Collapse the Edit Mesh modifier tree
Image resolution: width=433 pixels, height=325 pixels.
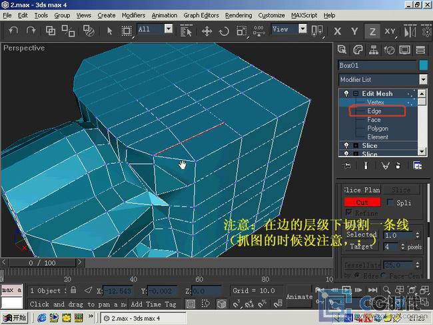(356, 94)
